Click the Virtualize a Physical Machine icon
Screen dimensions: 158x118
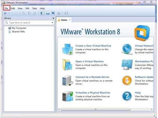(x=68, y=96)
